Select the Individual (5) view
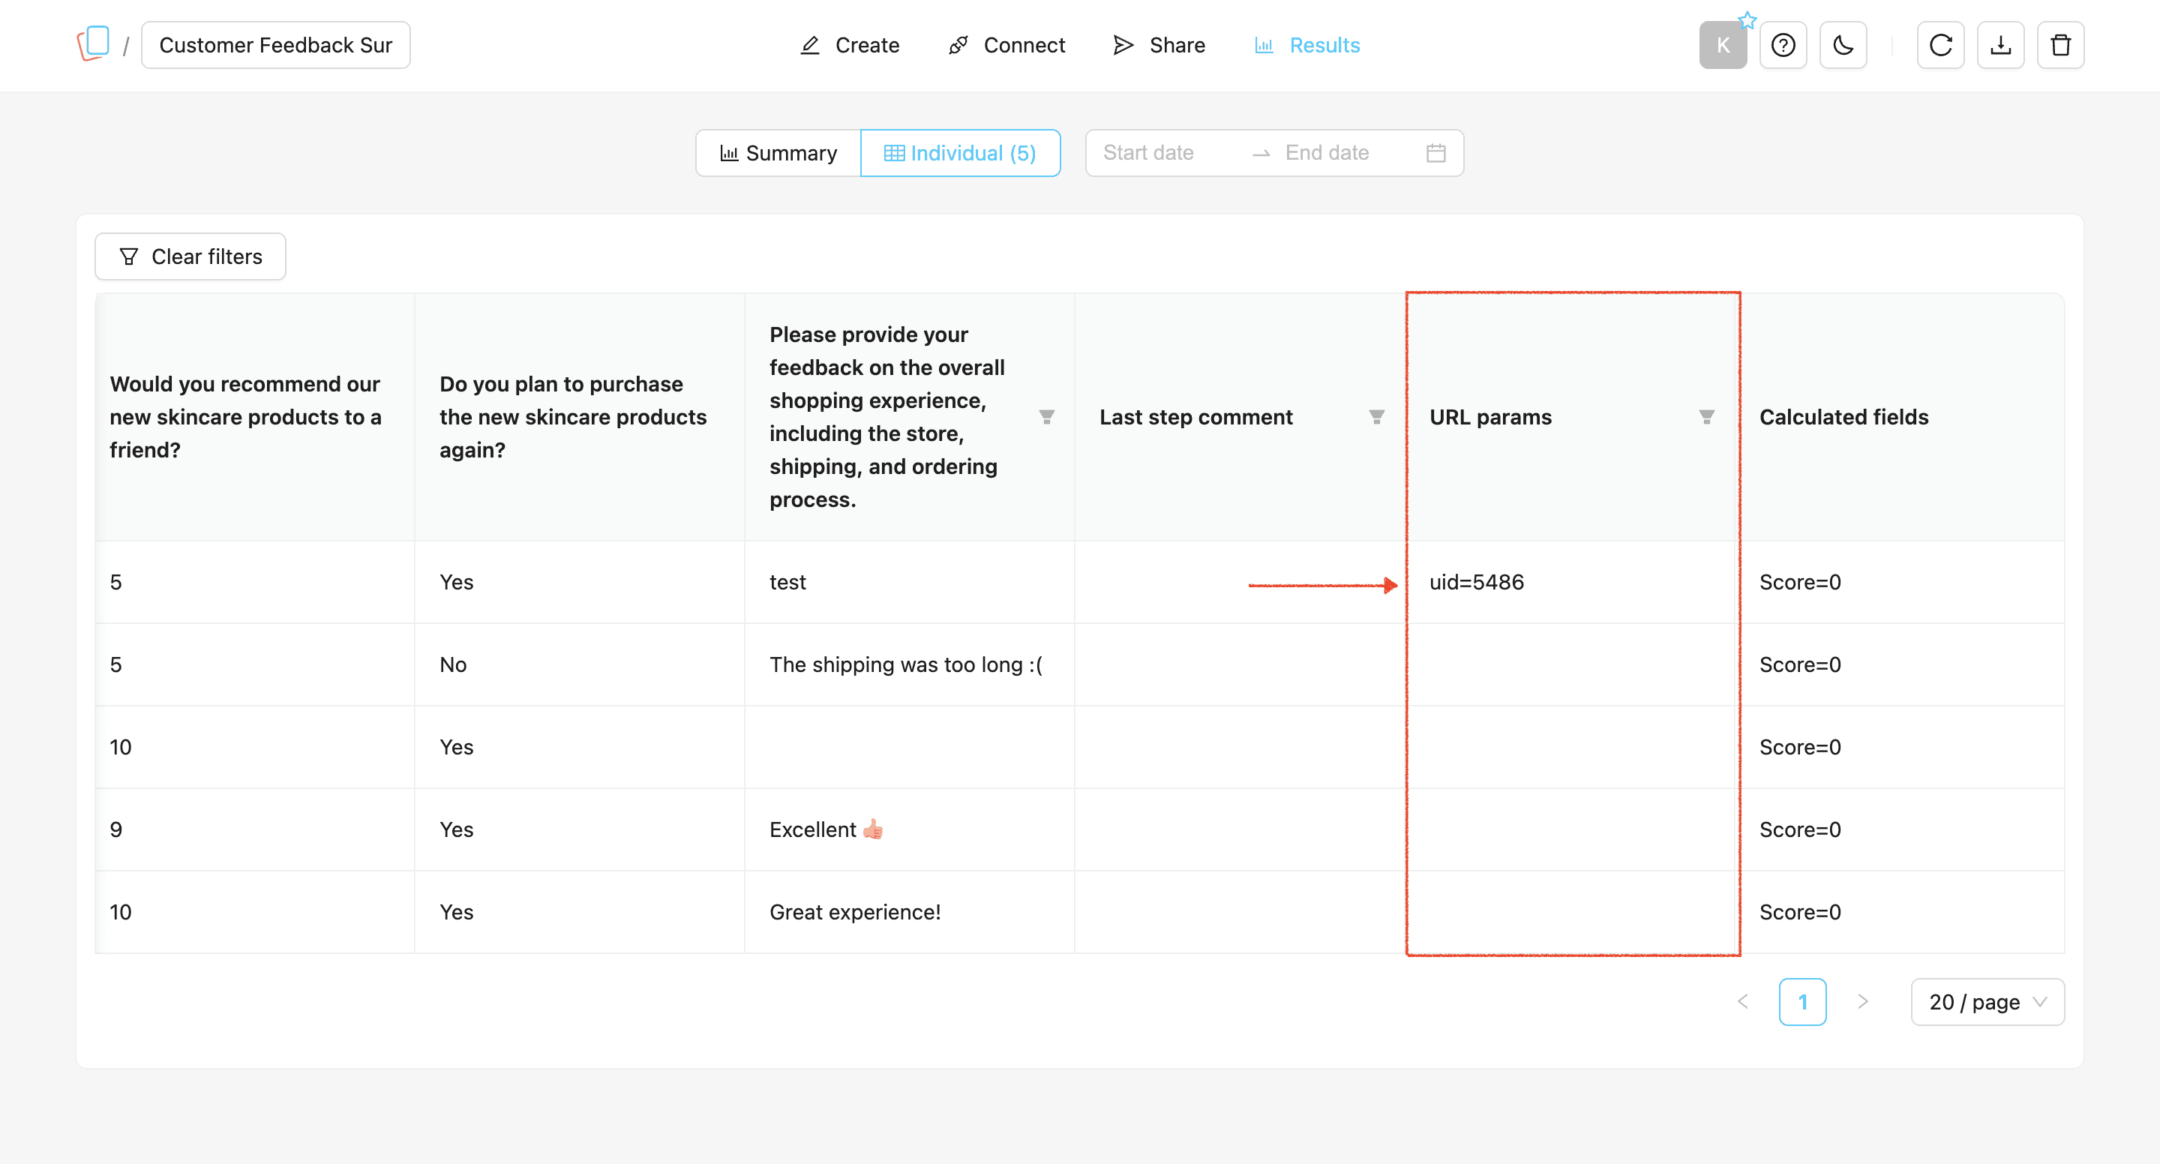 960,153
